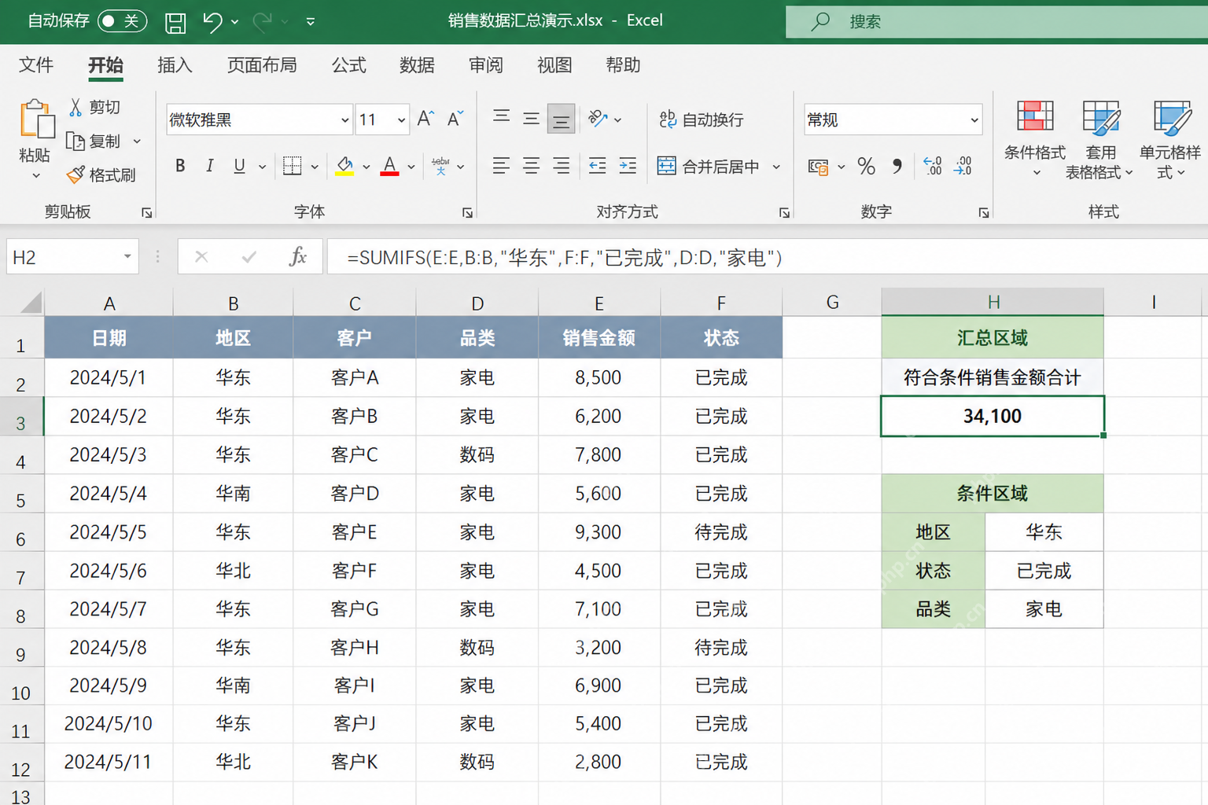Screen dimensions: 1208x805
Task: Toggle the AutoSave (自动保存) switch
Action: click(x=122, y=21)
